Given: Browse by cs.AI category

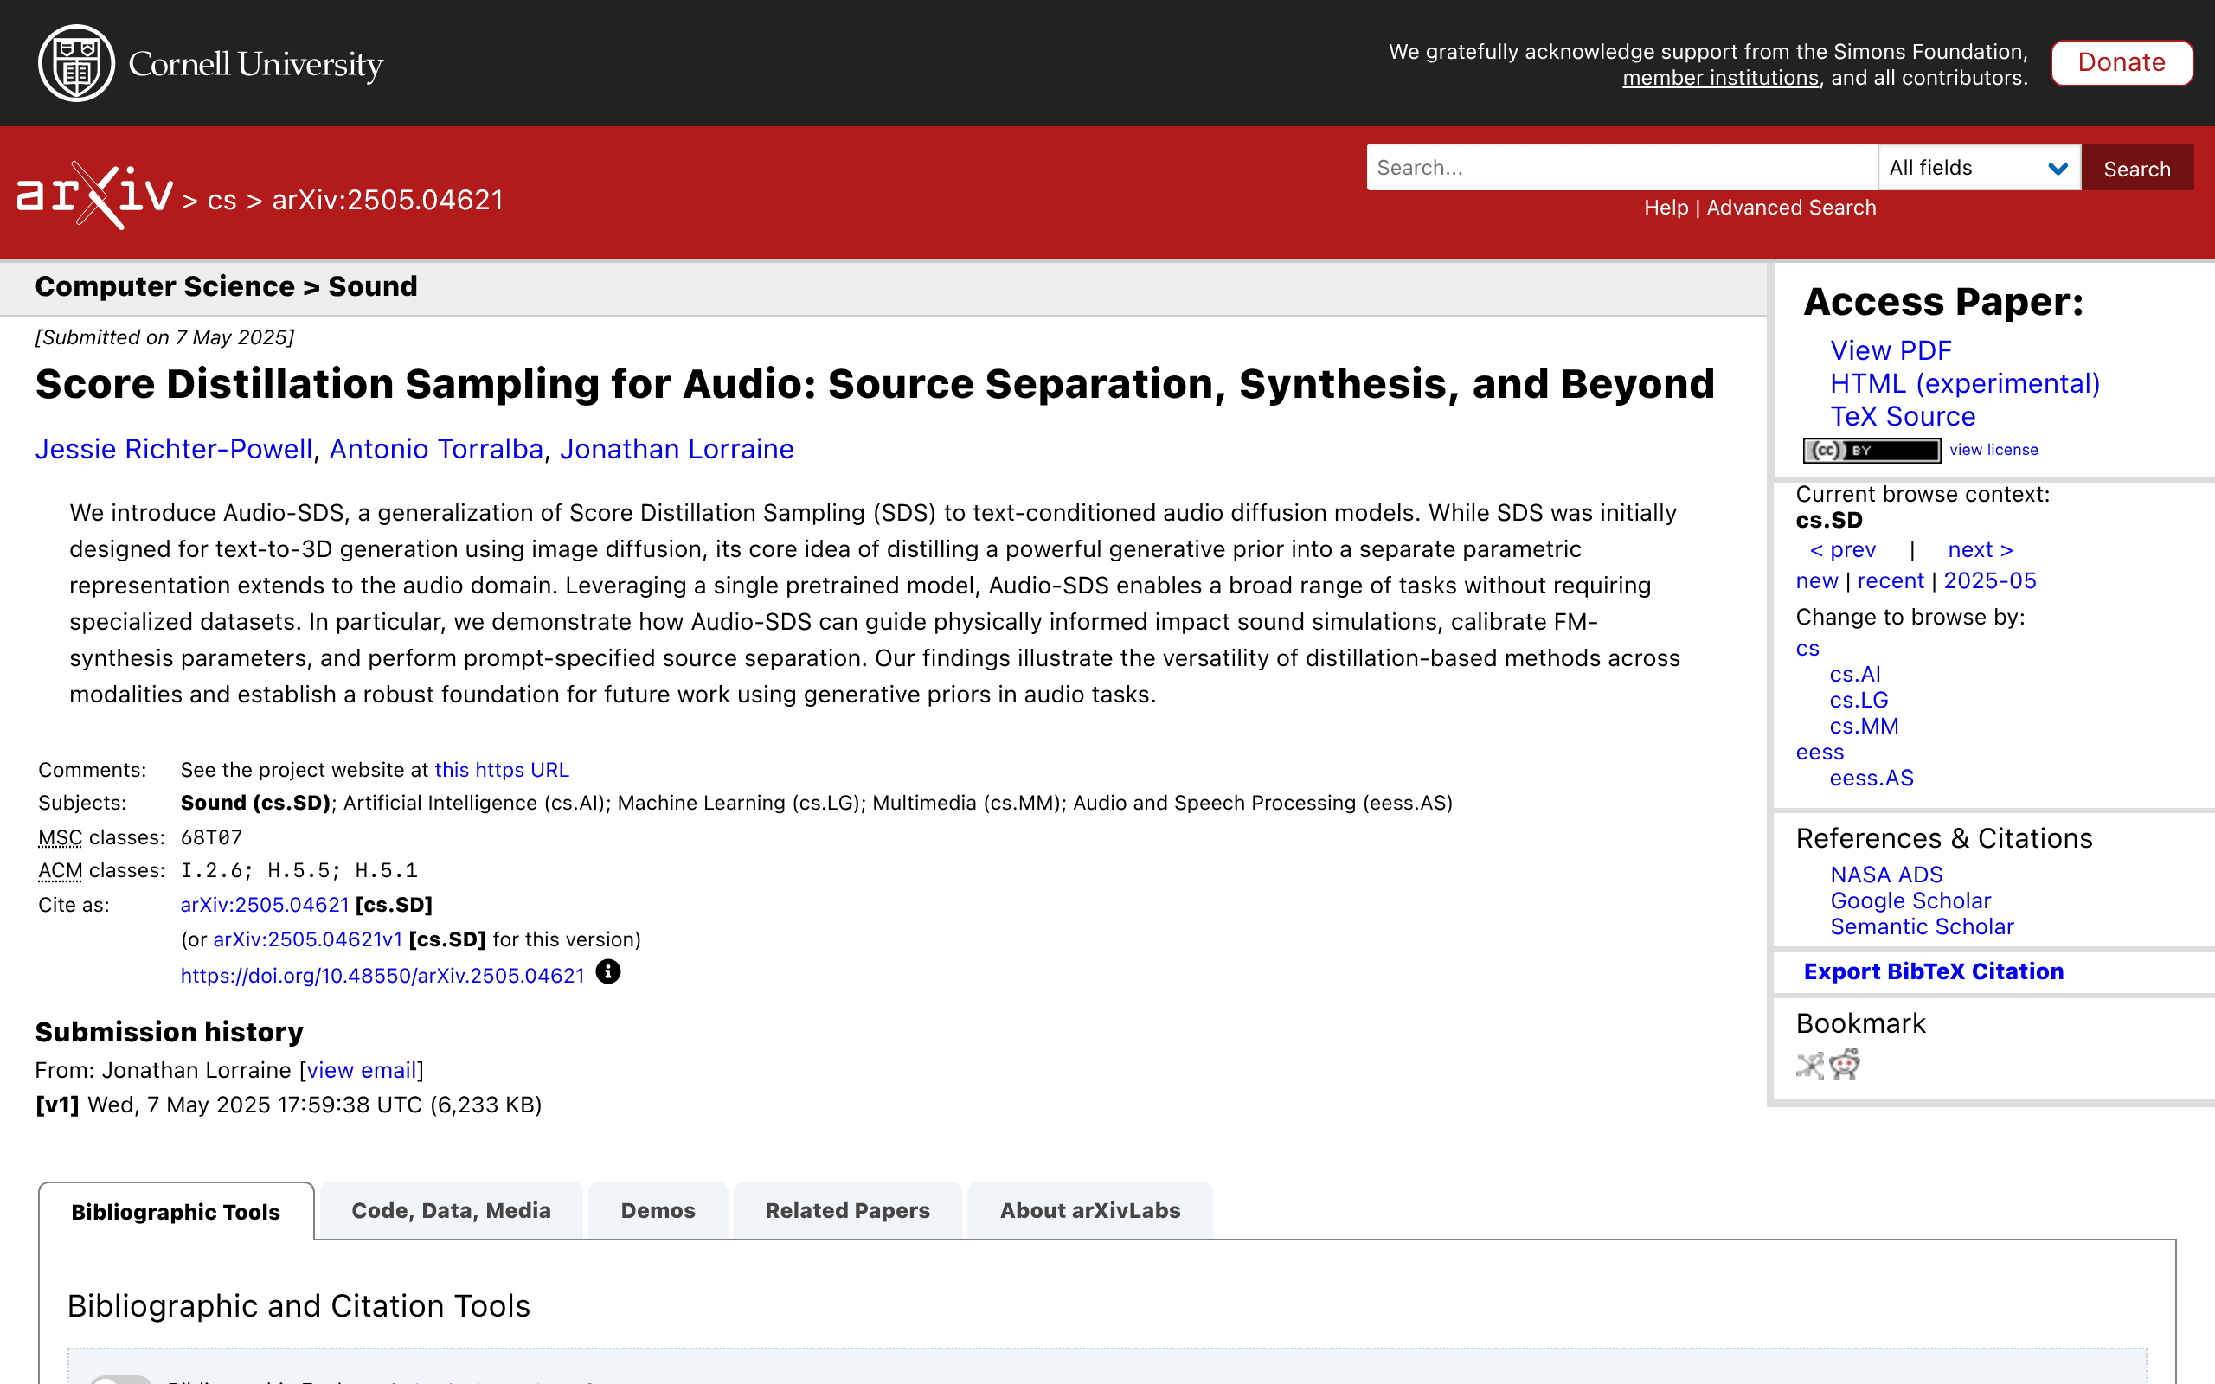Looking at the screenshot, I should point(1854,675).
